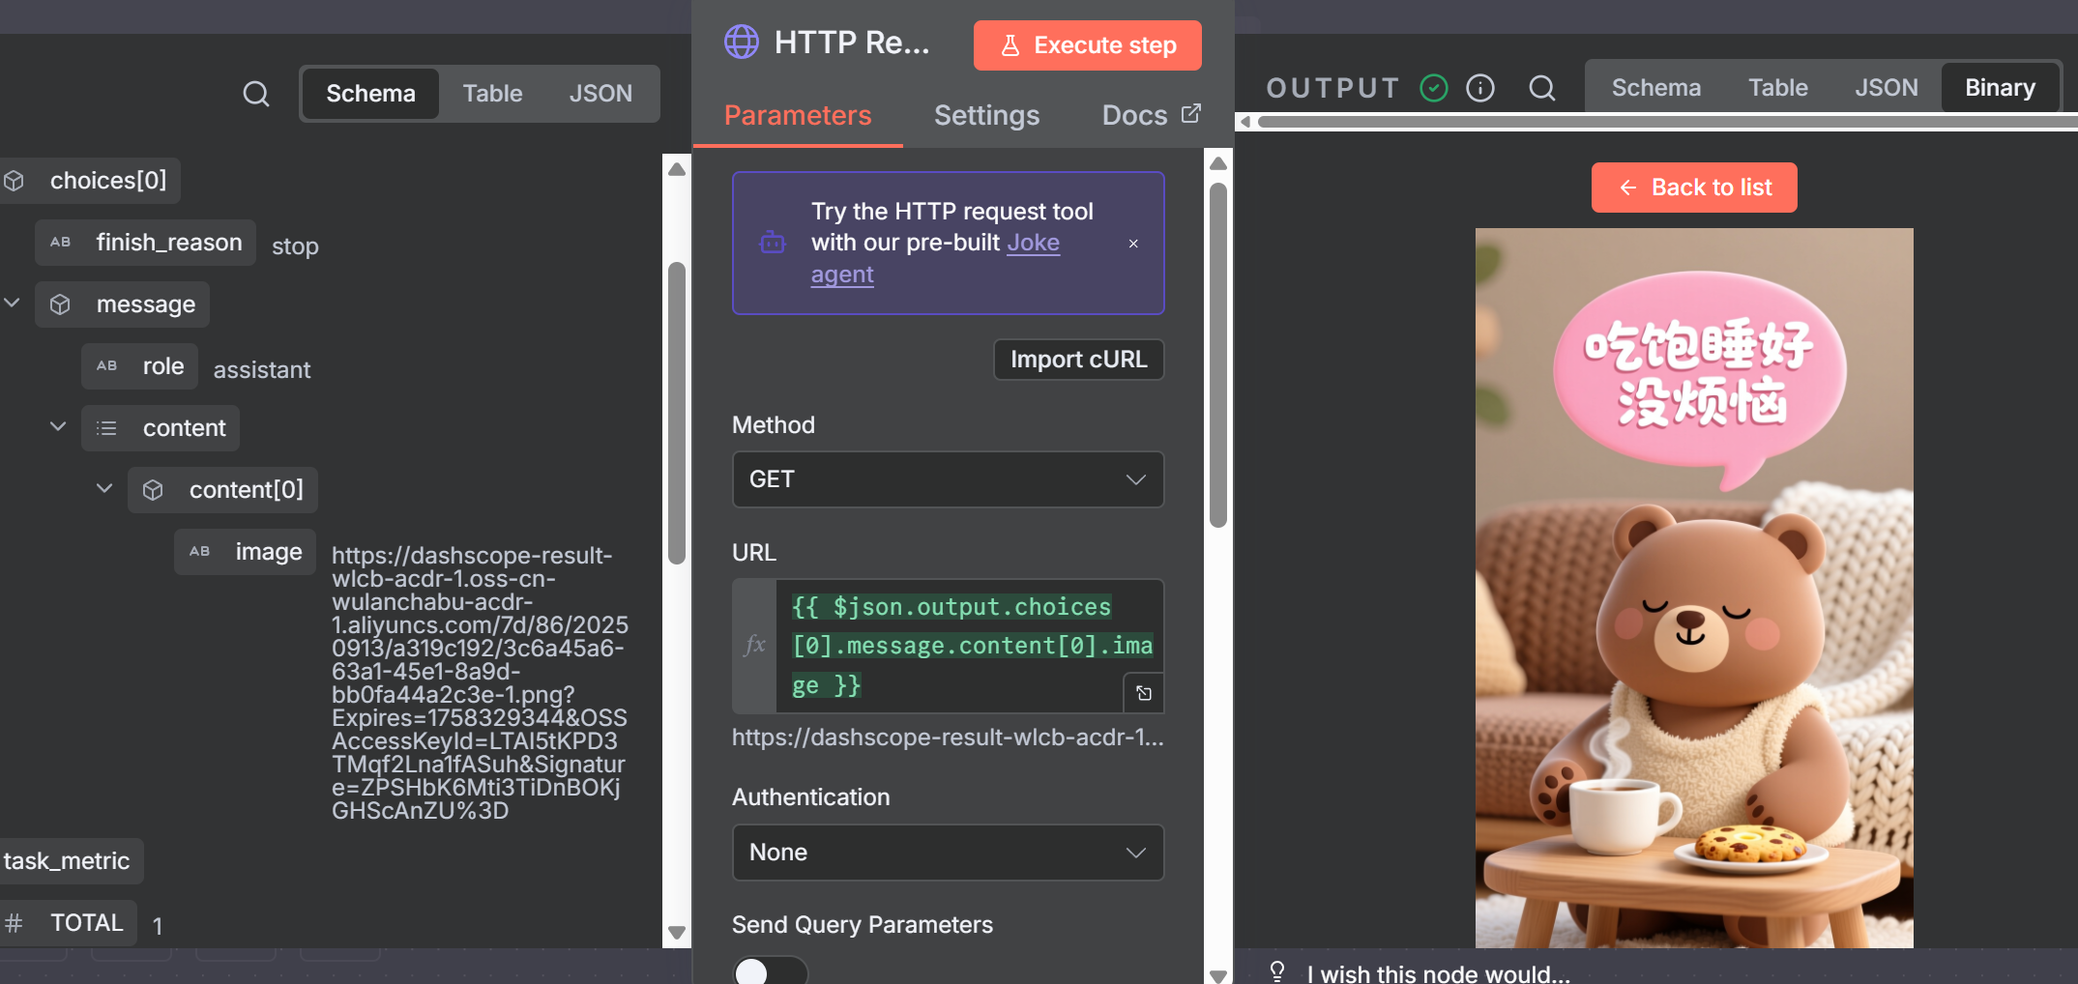Click the content list type icon

[x=106, y=428]
